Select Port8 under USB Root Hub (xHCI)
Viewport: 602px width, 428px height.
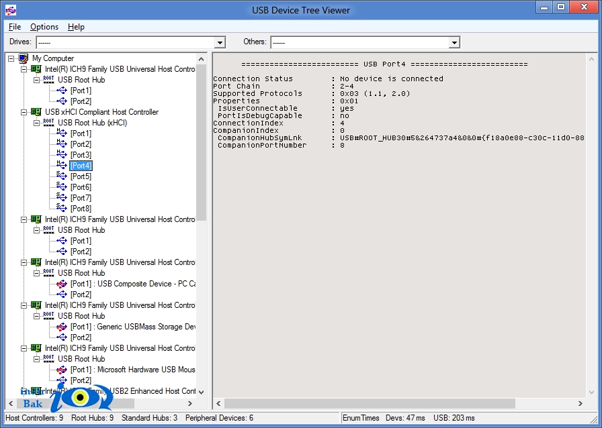point(81,209)
